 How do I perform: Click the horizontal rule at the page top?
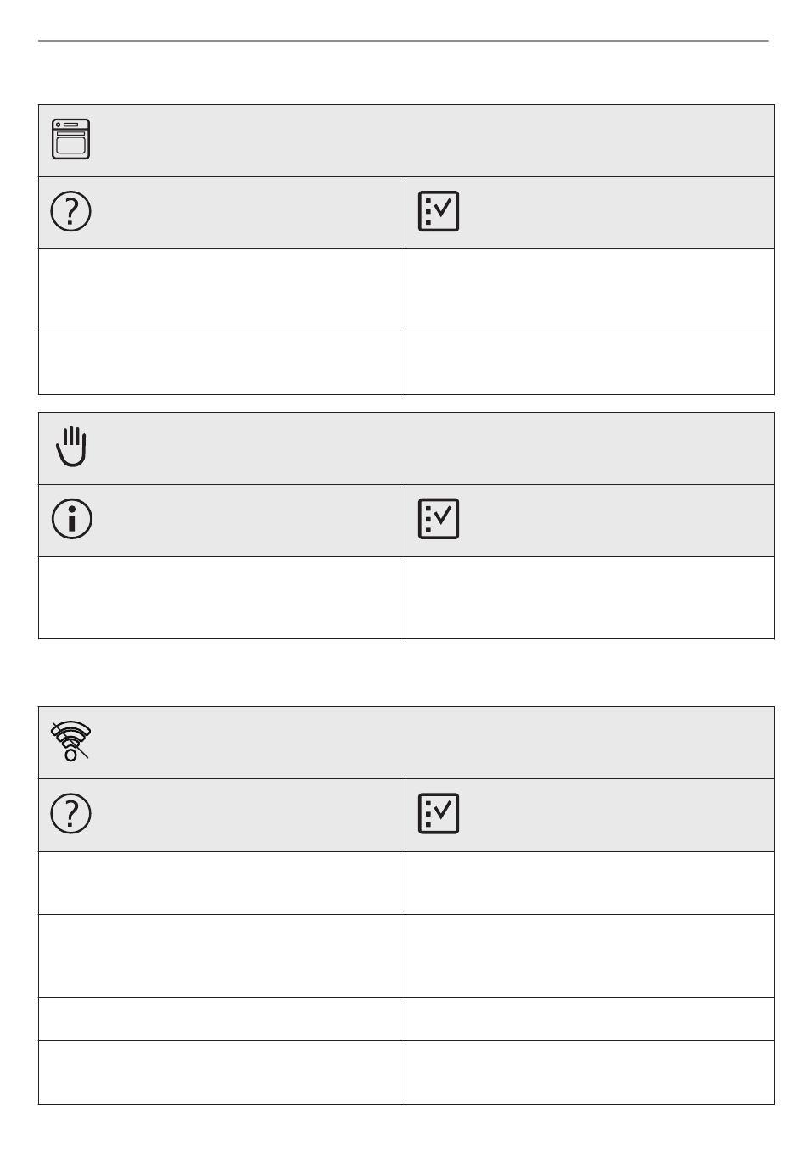[403, 41]
